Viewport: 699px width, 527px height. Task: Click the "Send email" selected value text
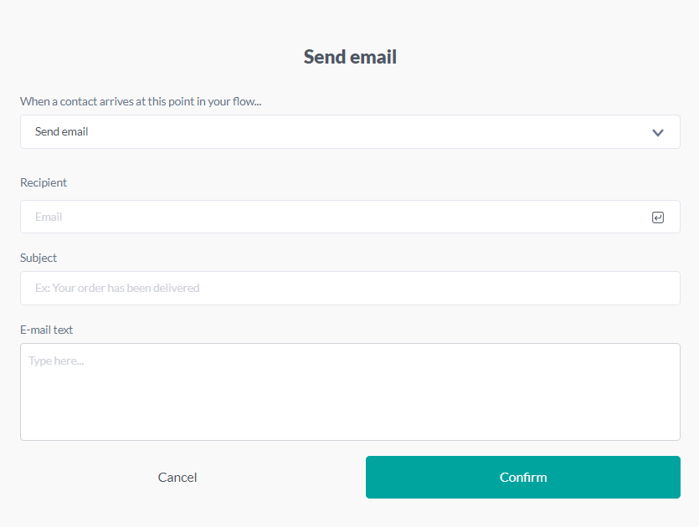point(62,132)
